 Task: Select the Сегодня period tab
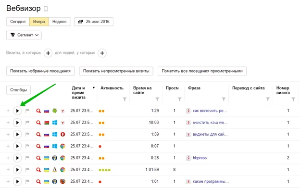pos(18,22)
